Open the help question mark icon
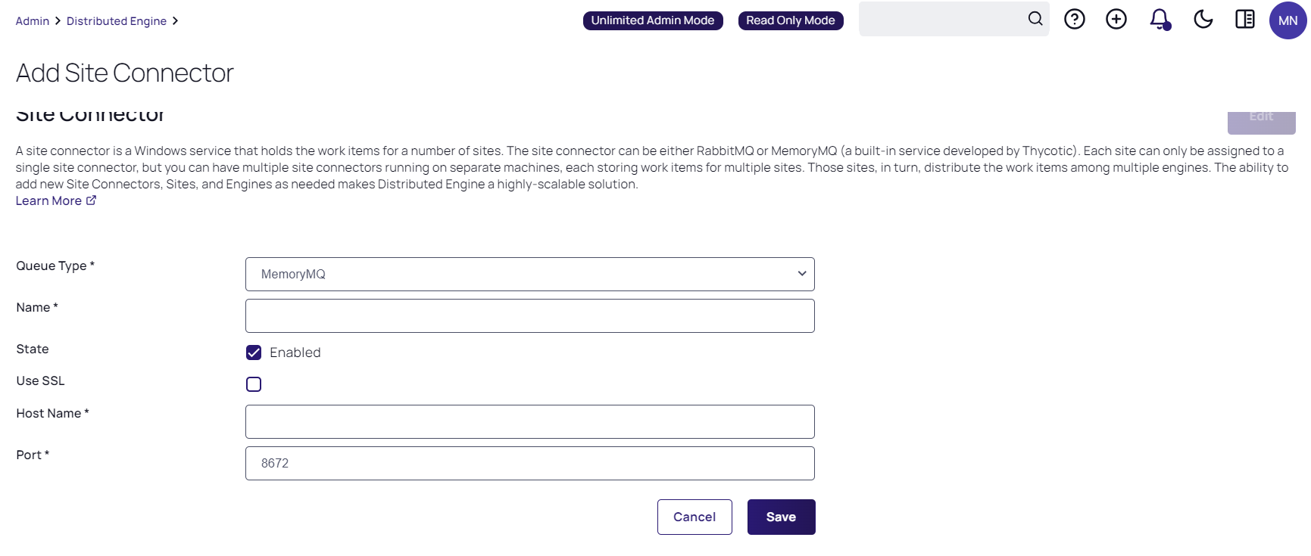1311x556 pixels. pyautogui.click(x=1074, y=19)
